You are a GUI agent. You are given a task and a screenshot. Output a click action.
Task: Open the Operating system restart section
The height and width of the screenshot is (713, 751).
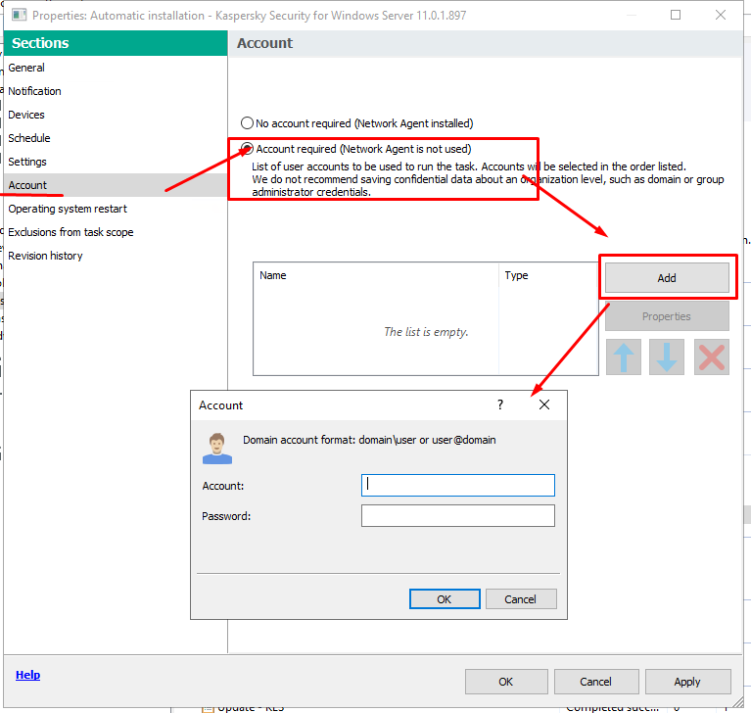coord(115,209)
